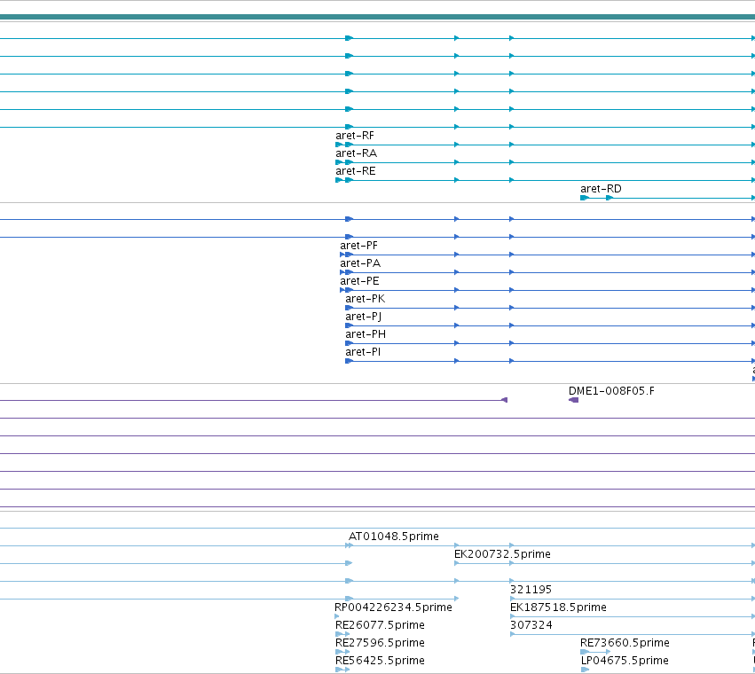The width and height of the screenshot is (755, 674).
Task: Select the aret-RE transcript label
Action: tap(356, 171)
